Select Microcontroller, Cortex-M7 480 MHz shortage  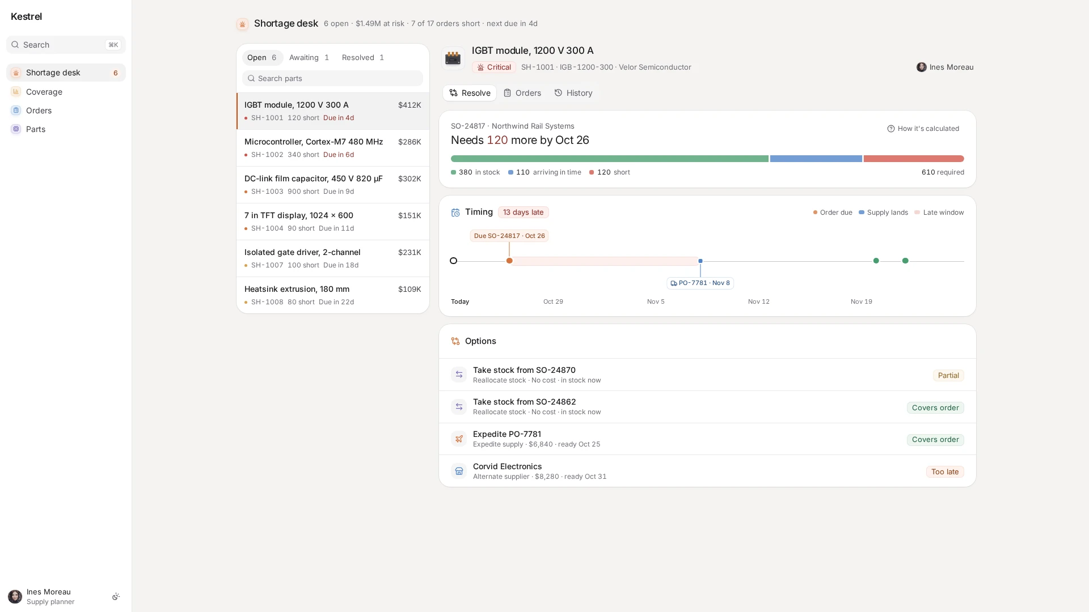[333, 148]
